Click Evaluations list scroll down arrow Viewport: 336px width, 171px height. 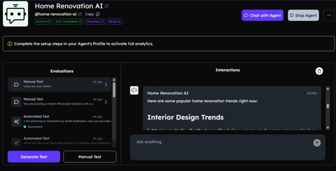[114, 146]
